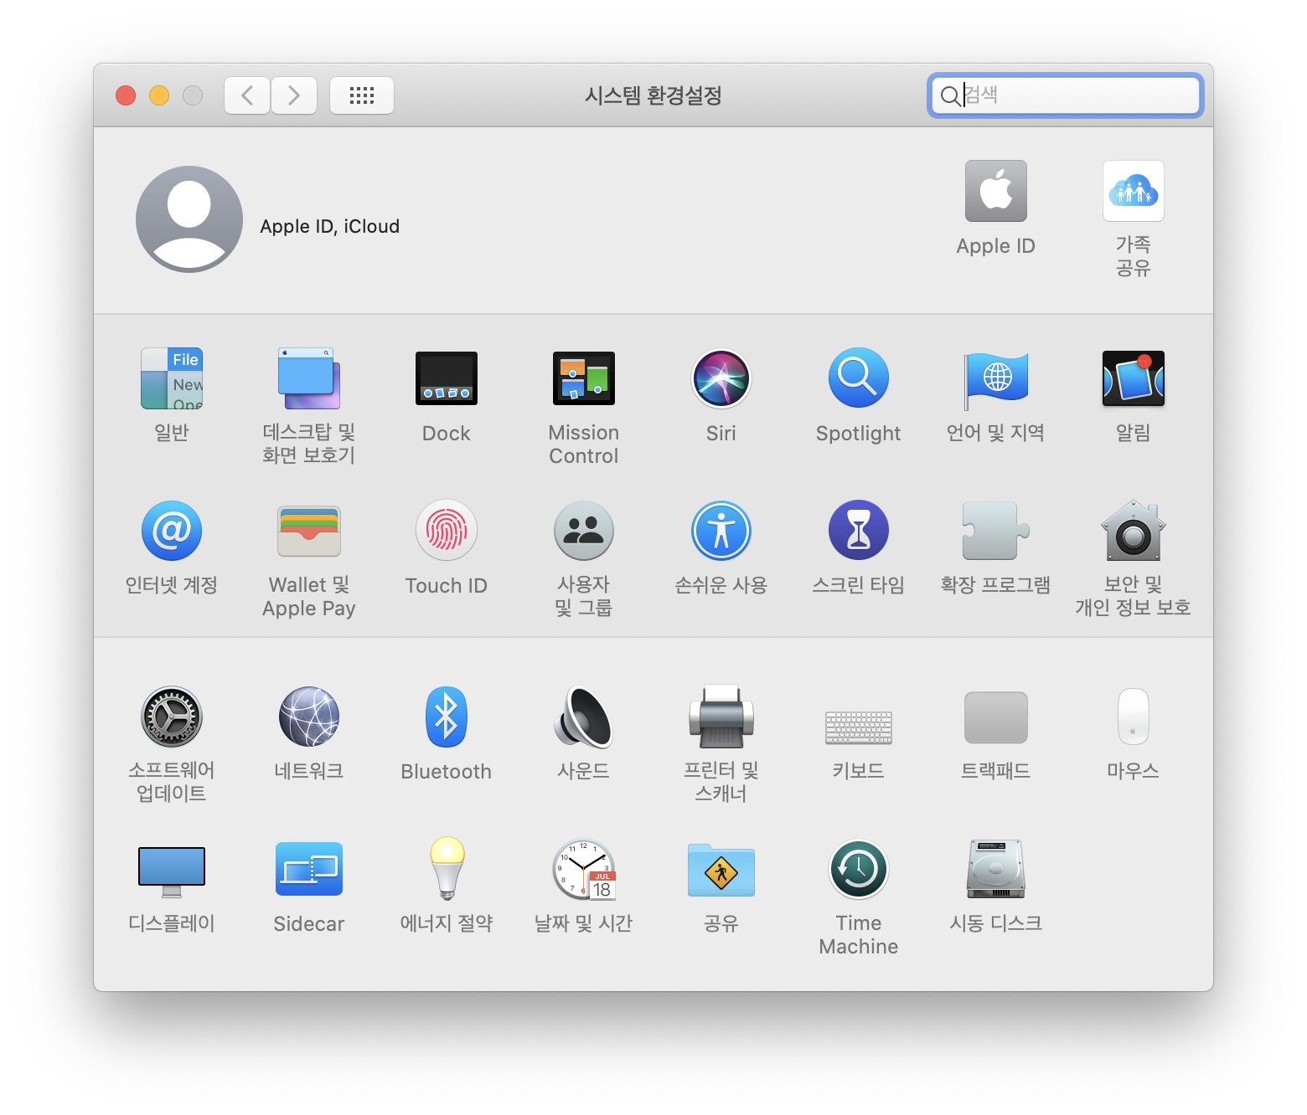Open the Spotlight preferences
Image resolution: width=1307 pixels, height=1115 pixels.
tap(858, 379)
